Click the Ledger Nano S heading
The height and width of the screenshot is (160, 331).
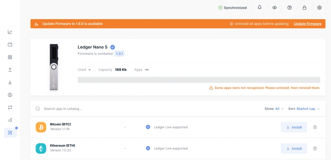coord(92,47)
